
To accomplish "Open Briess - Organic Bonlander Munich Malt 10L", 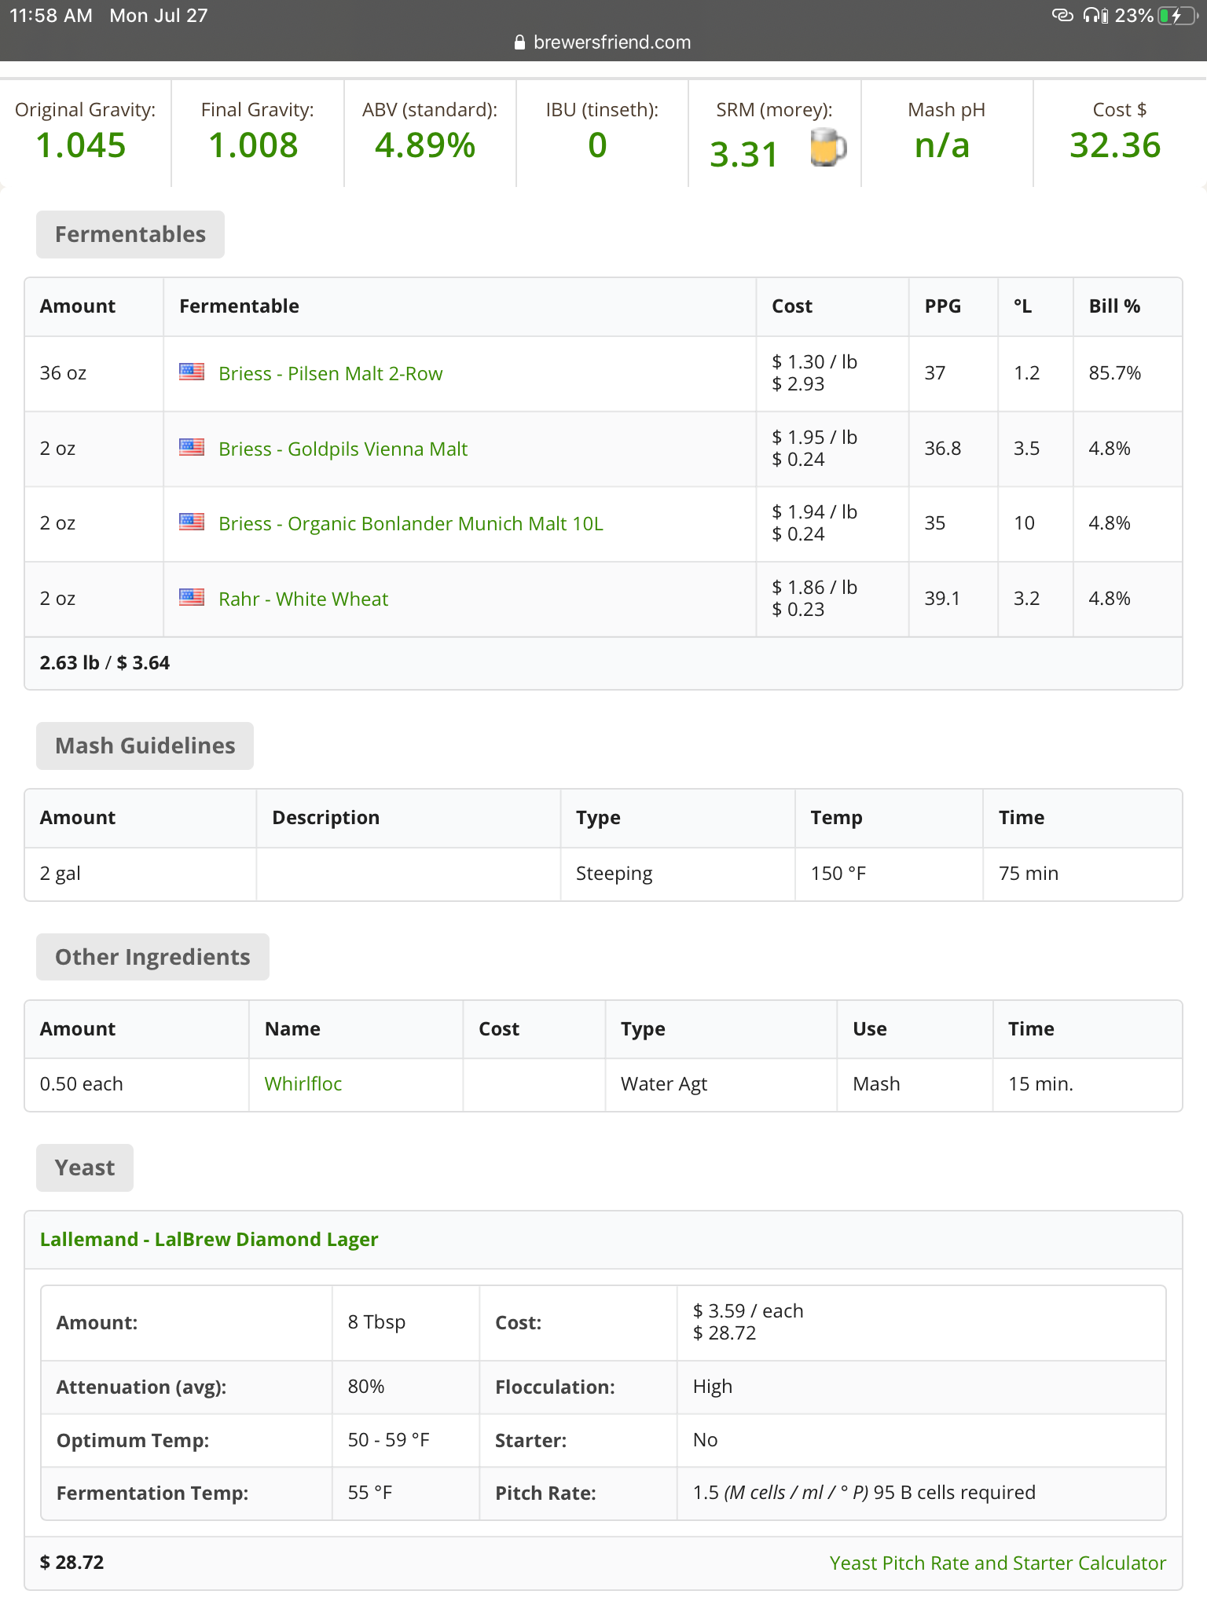I will pos(411,523).
